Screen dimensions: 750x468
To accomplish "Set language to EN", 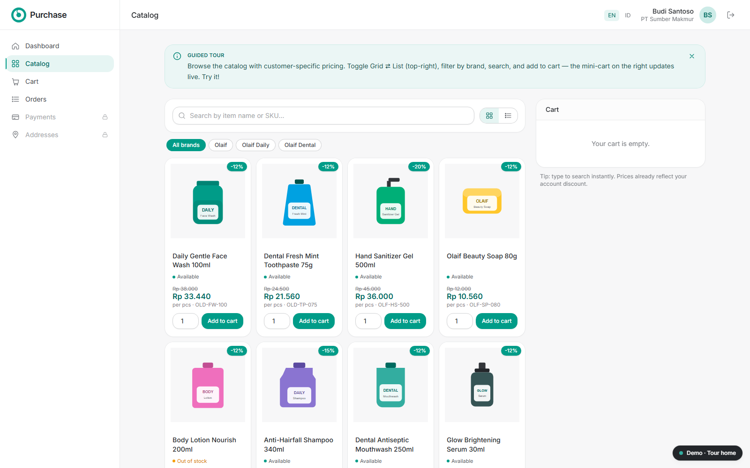I will click(x=612, y=15).
